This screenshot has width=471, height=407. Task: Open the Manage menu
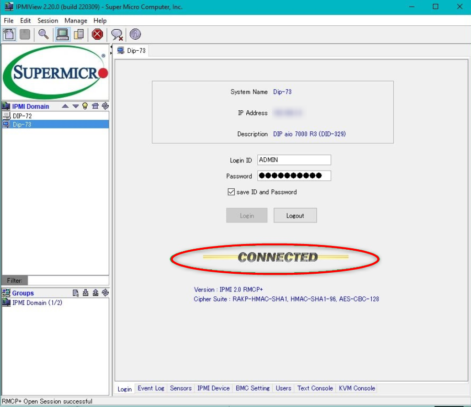click(76, 21)
